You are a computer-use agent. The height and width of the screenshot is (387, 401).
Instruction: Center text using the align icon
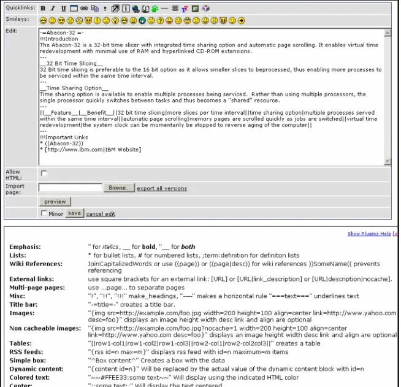pos(175,9)
